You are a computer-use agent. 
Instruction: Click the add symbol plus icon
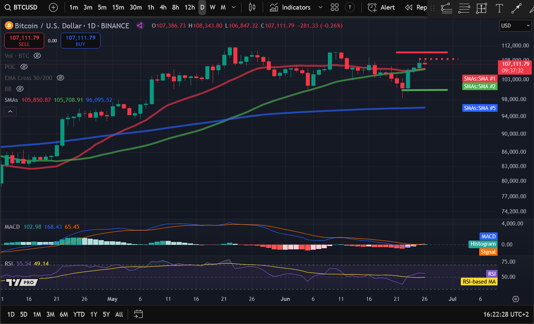[53, 7]
